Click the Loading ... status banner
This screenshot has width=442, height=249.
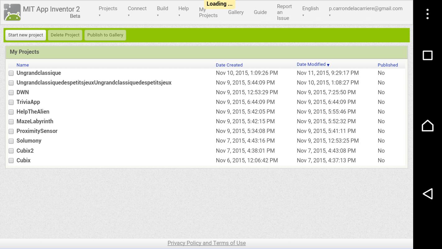(219, 4)
